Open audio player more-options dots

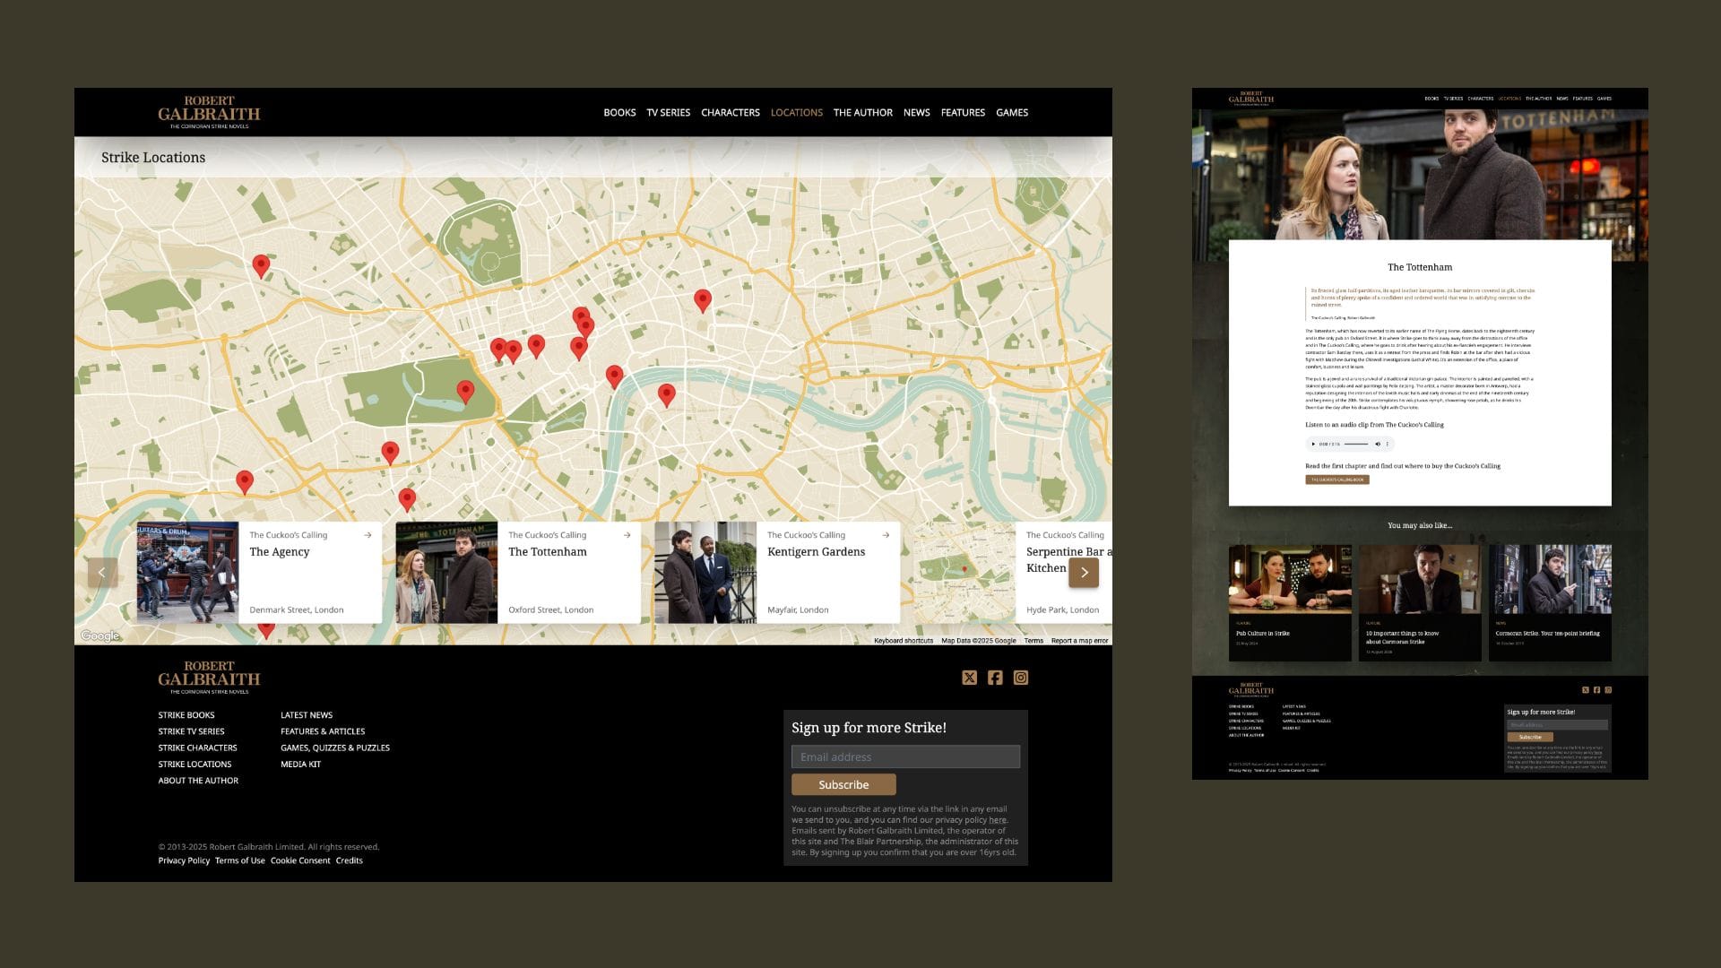[x=1388, y=444]
